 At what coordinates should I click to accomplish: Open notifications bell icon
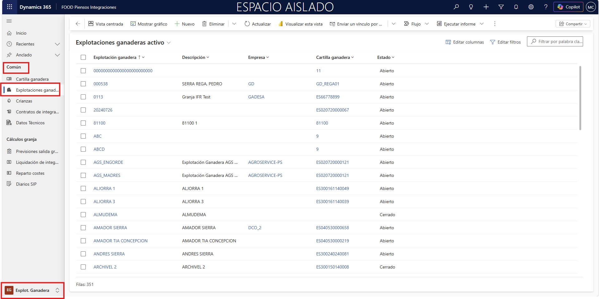tap(516, 7)
